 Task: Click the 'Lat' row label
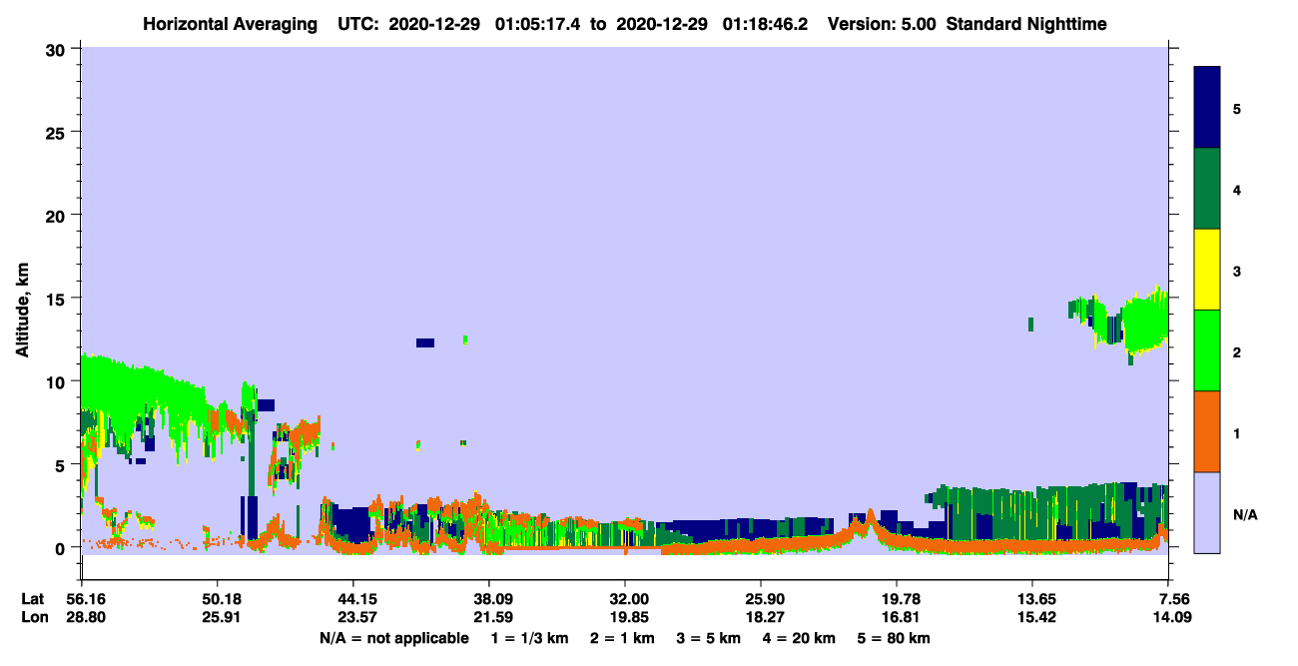click(32, 599)
